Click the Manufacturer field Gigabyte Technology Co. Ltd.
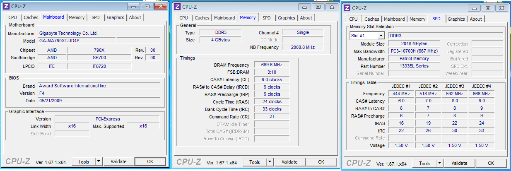Viewport: 511px width, 171px height. [x=99, y=33]
